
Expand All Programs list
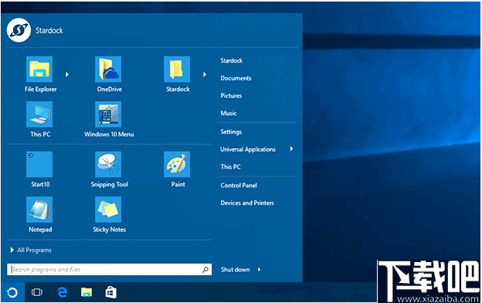pyautogui.click(x=31, y=250)
